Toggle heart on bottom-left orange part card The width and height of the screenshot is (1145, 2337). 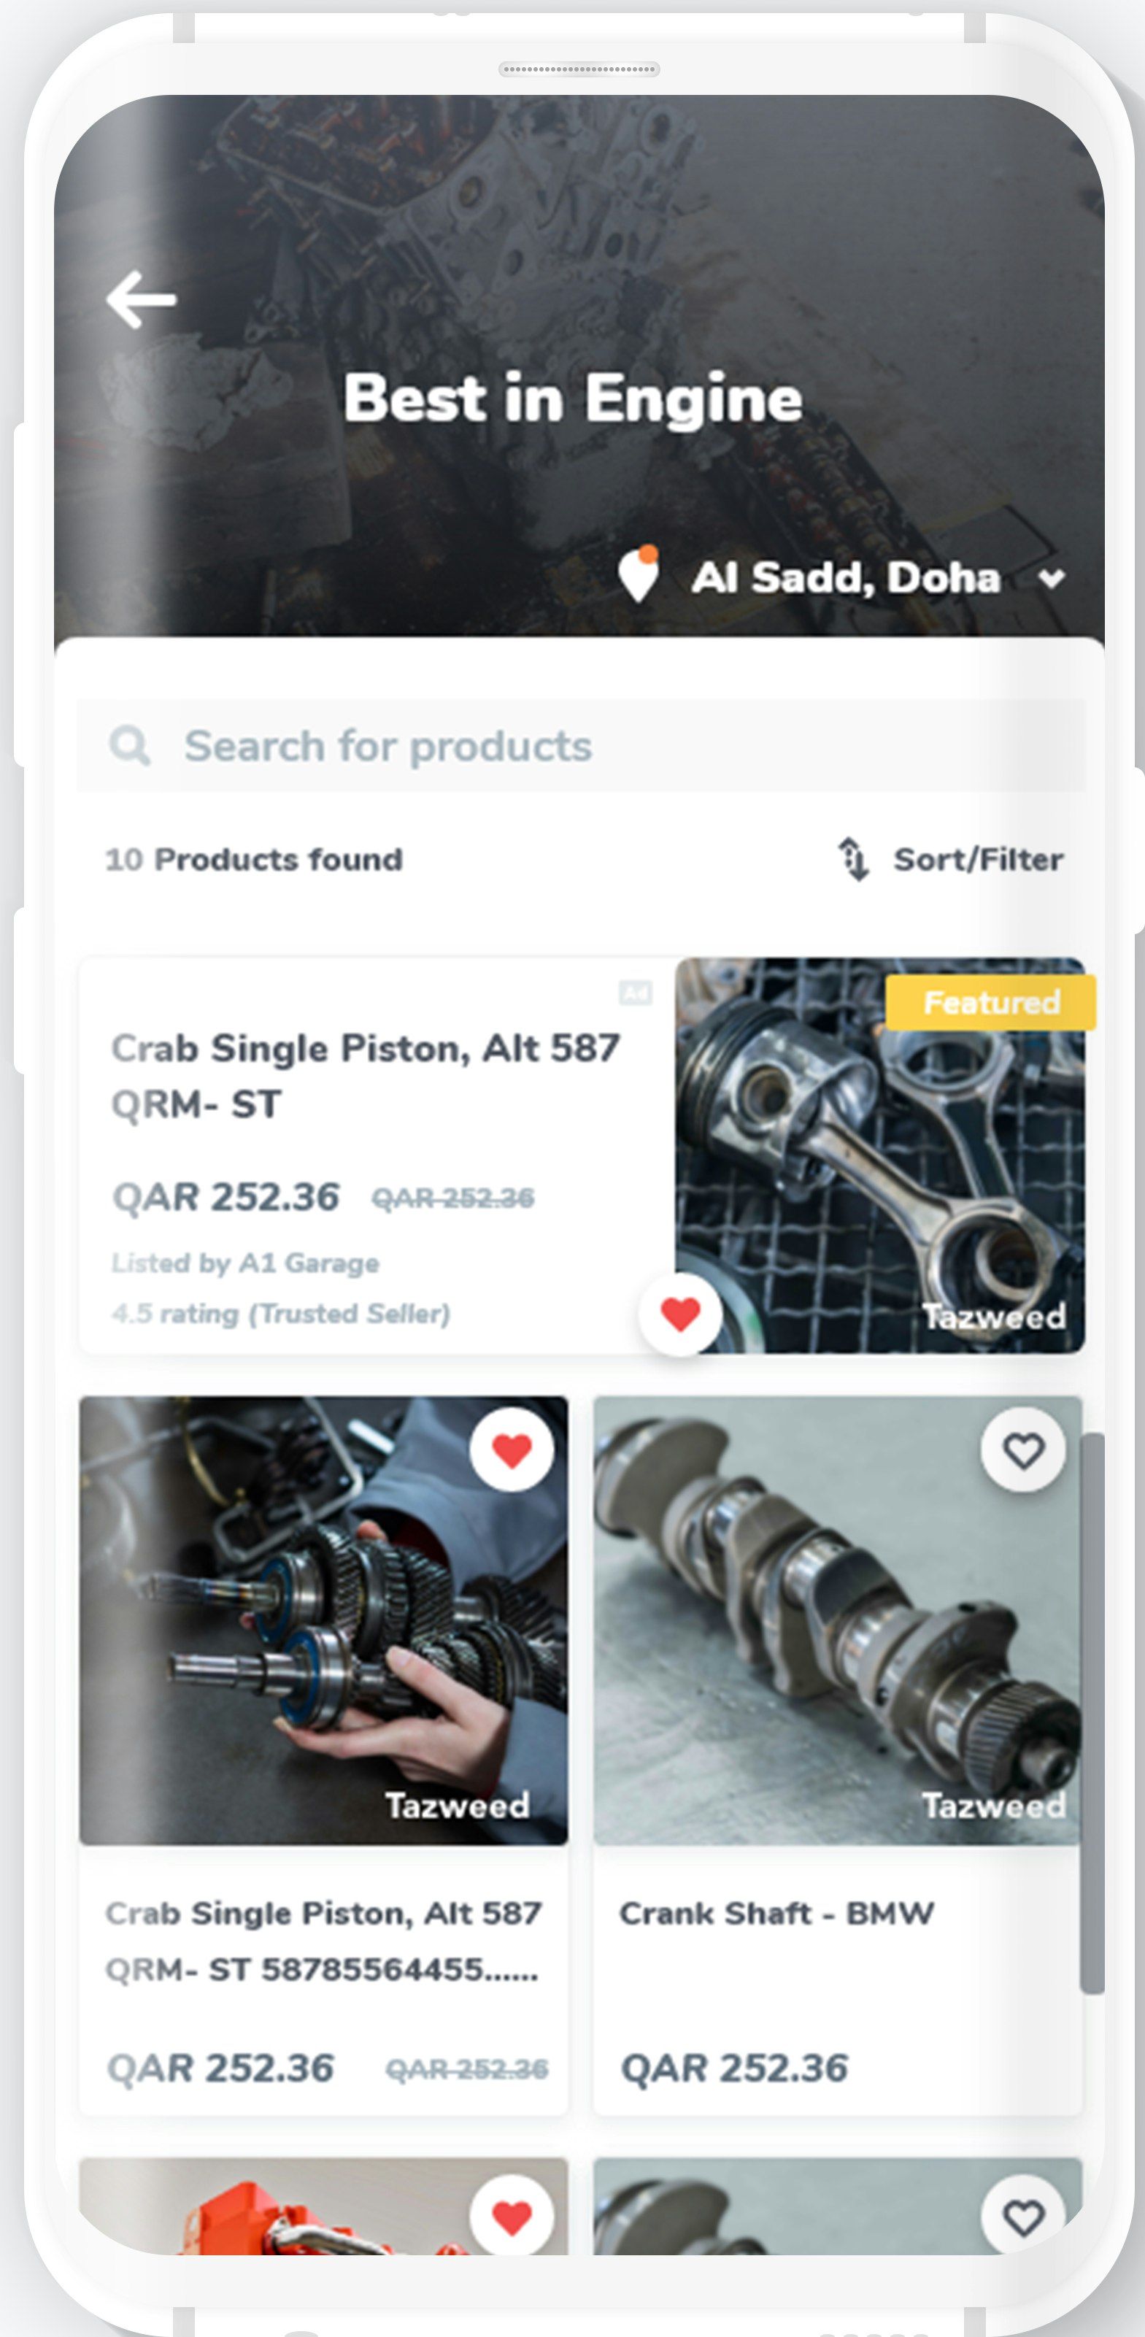pyautogui.click(x=512, y=2217)
